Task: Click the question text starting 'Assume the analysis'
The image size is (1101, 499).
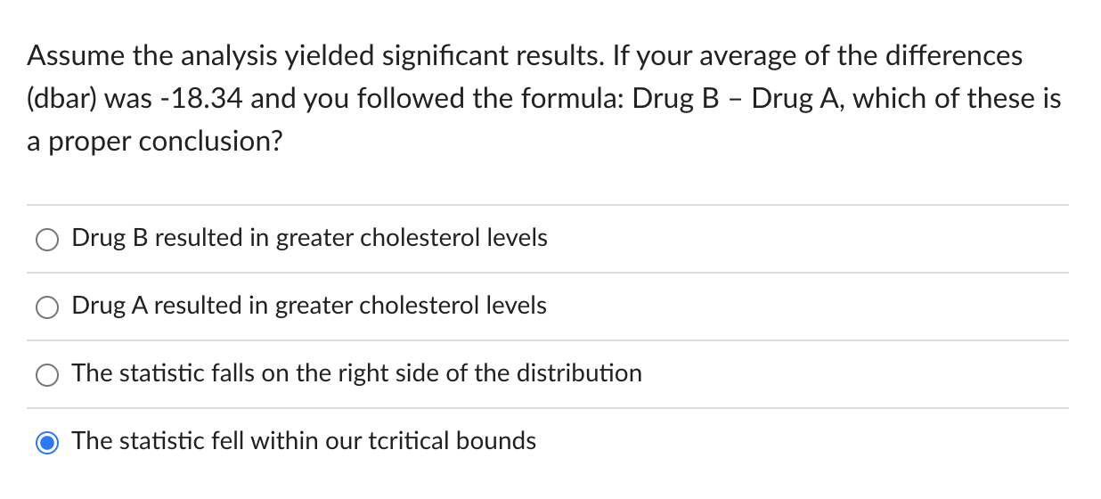Action: coord(544,98)
